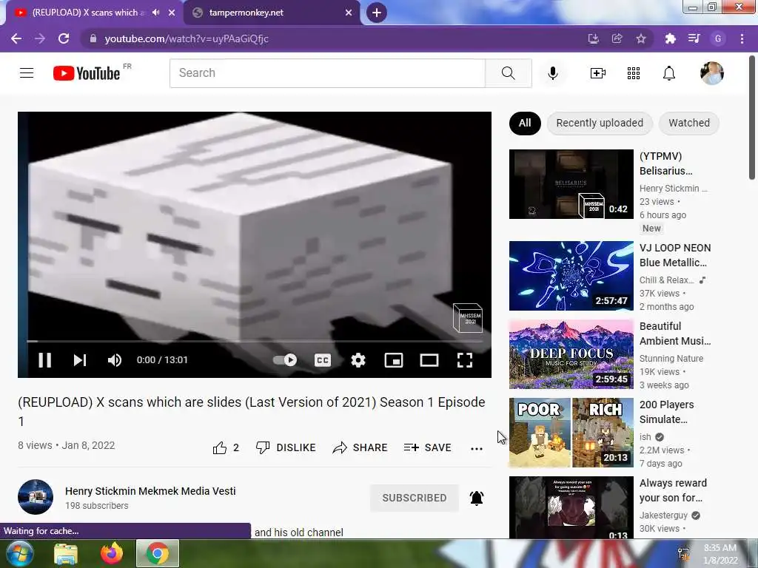
Task: Open the account avatar menu
Action: tap(711, 73)
